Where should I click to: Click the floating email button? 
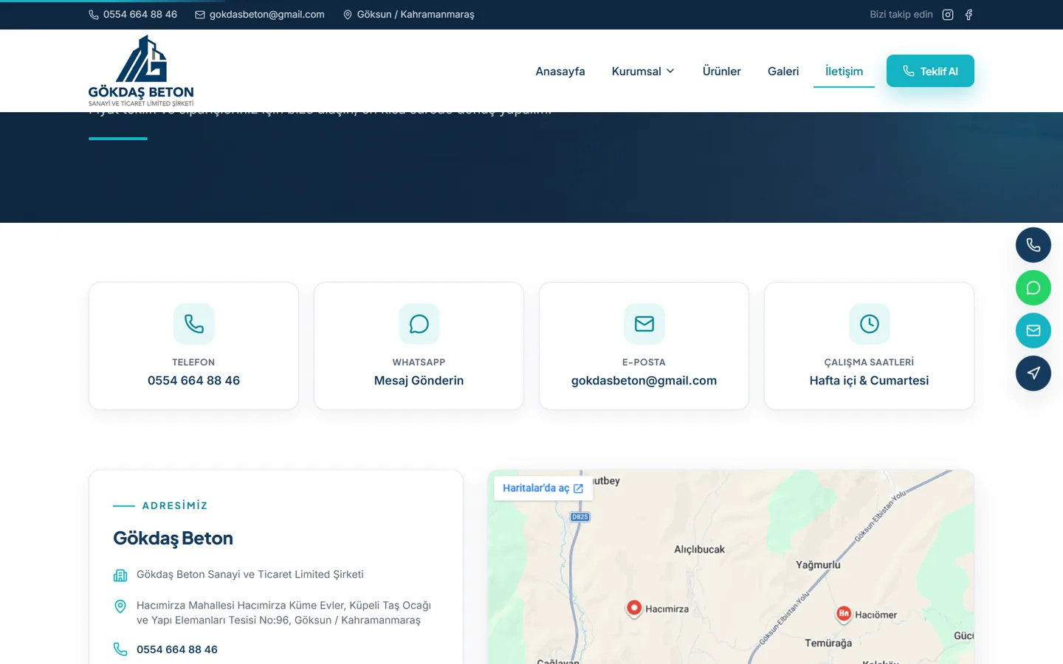[1033, 331]
